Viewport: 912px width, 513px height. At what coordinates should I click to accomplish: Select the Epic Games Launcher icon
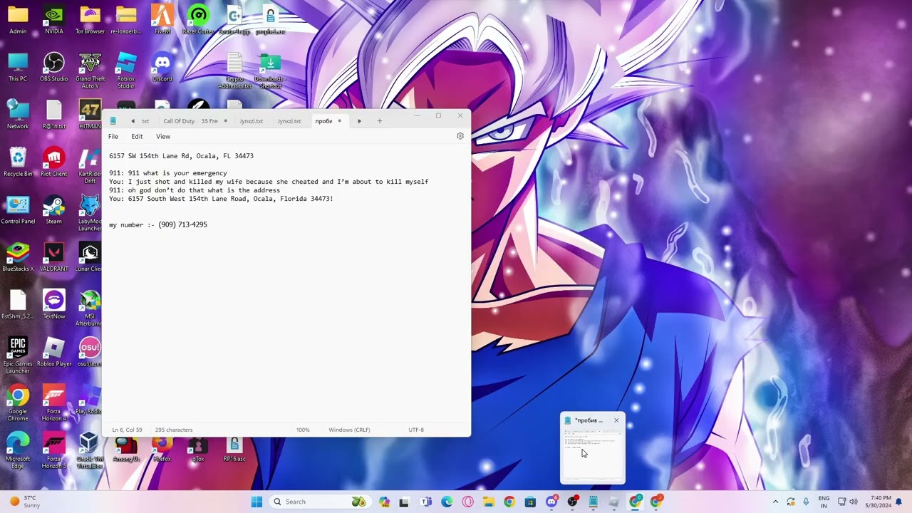[x=18, y=356]
